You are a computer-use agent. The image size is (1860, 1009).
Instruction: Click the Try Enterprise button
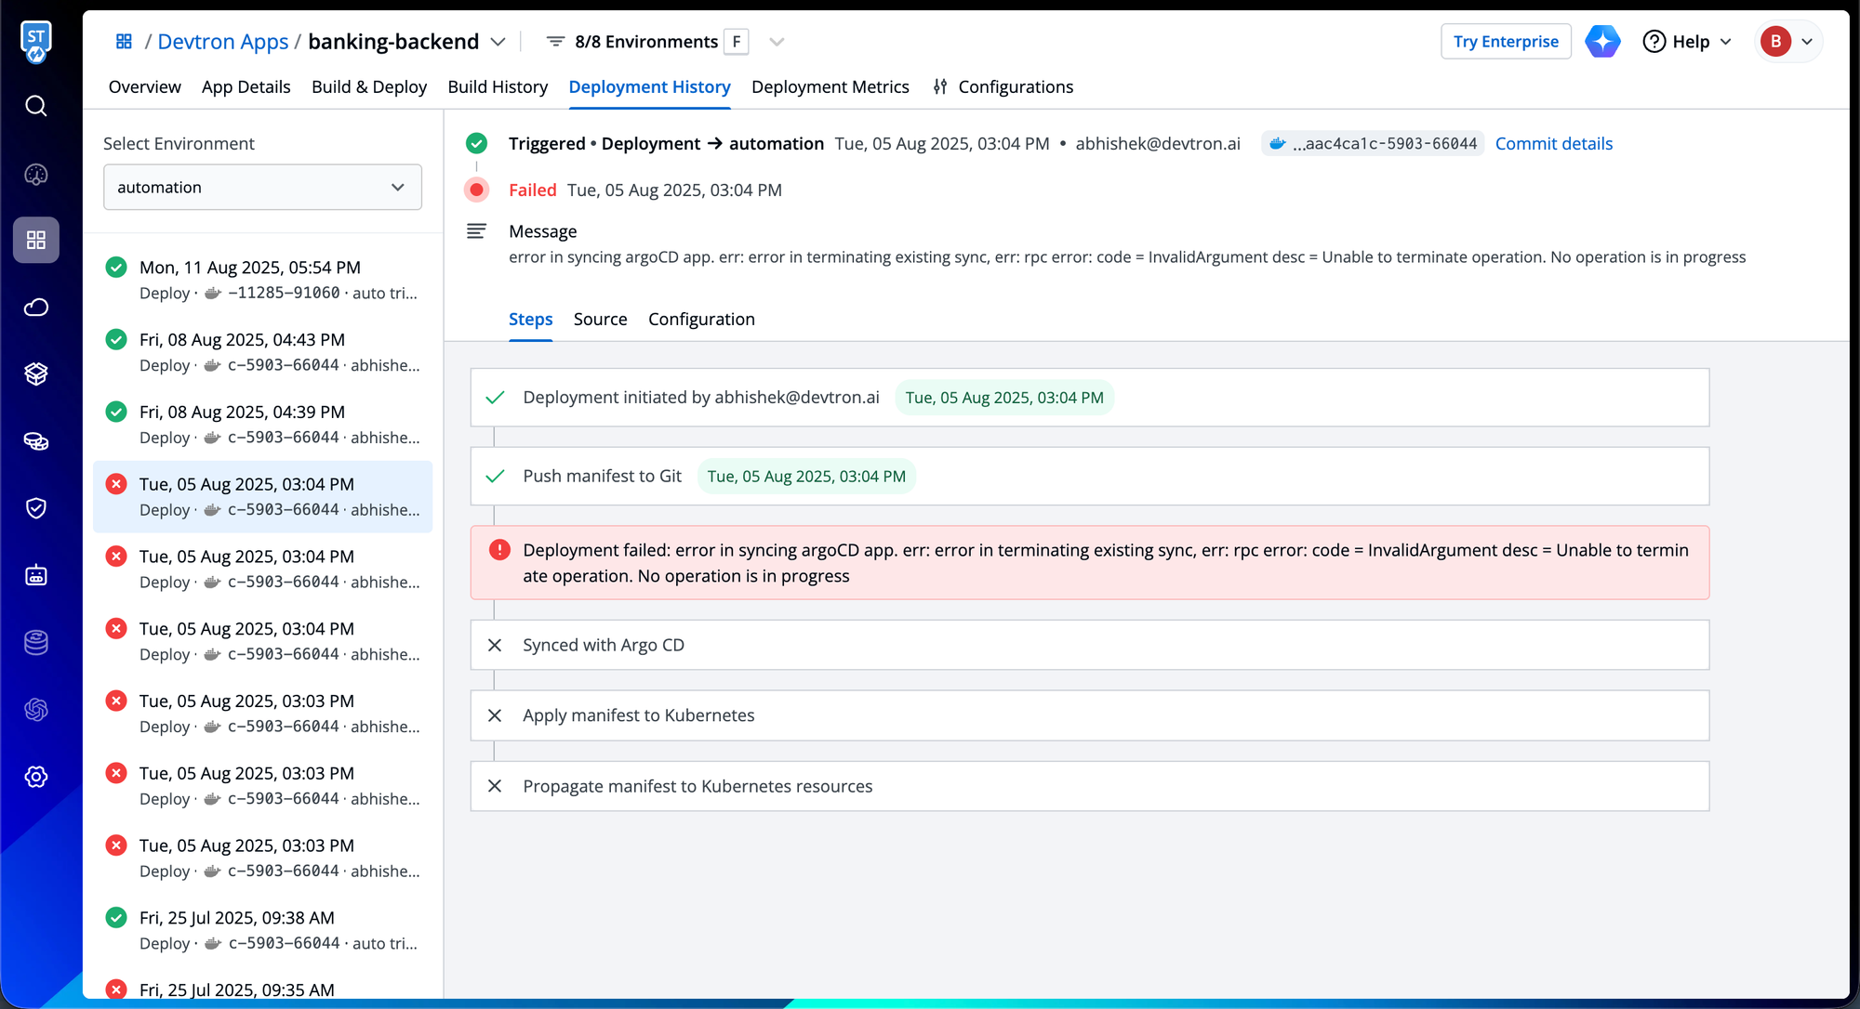point(1506,42)
